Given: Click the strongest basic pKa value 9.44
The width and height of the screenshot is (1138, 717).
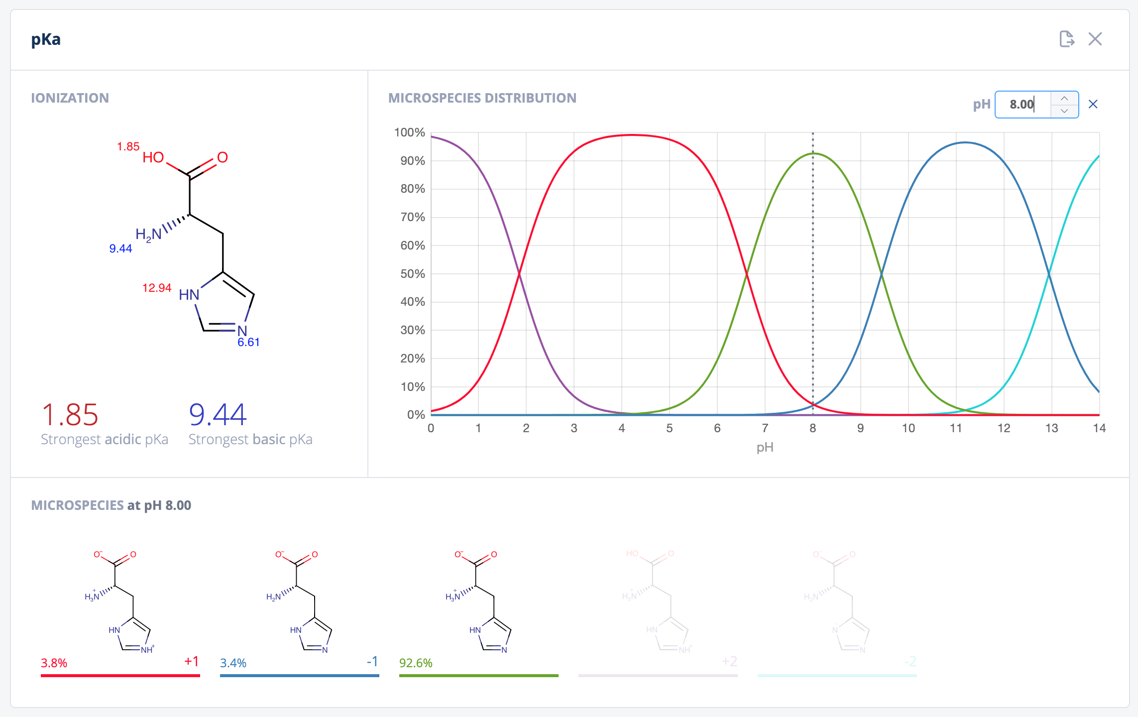Looking at the screenshot, I should (218, 415).
